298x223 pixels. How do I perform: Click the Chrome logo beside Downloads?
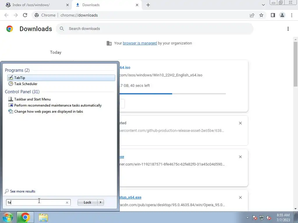tap(10, 29)
